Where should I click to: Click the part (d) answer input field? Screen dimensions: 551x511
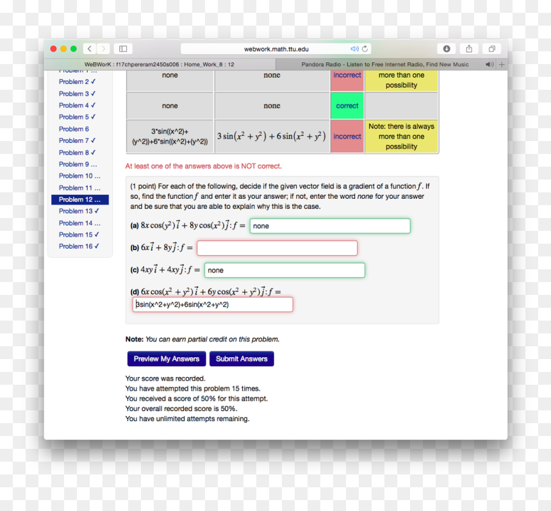pos(213,305)
